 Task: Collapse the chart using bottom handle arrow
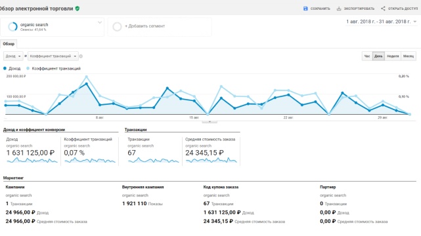pyautogui.click(x=210, y=122)
